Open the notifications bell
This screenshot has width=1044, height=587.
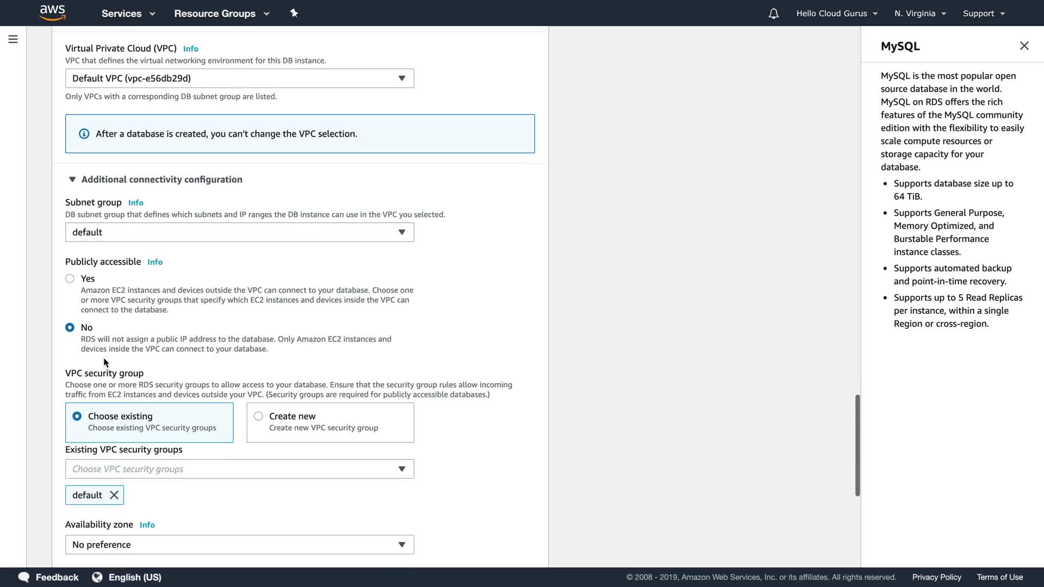pos(773,14)
